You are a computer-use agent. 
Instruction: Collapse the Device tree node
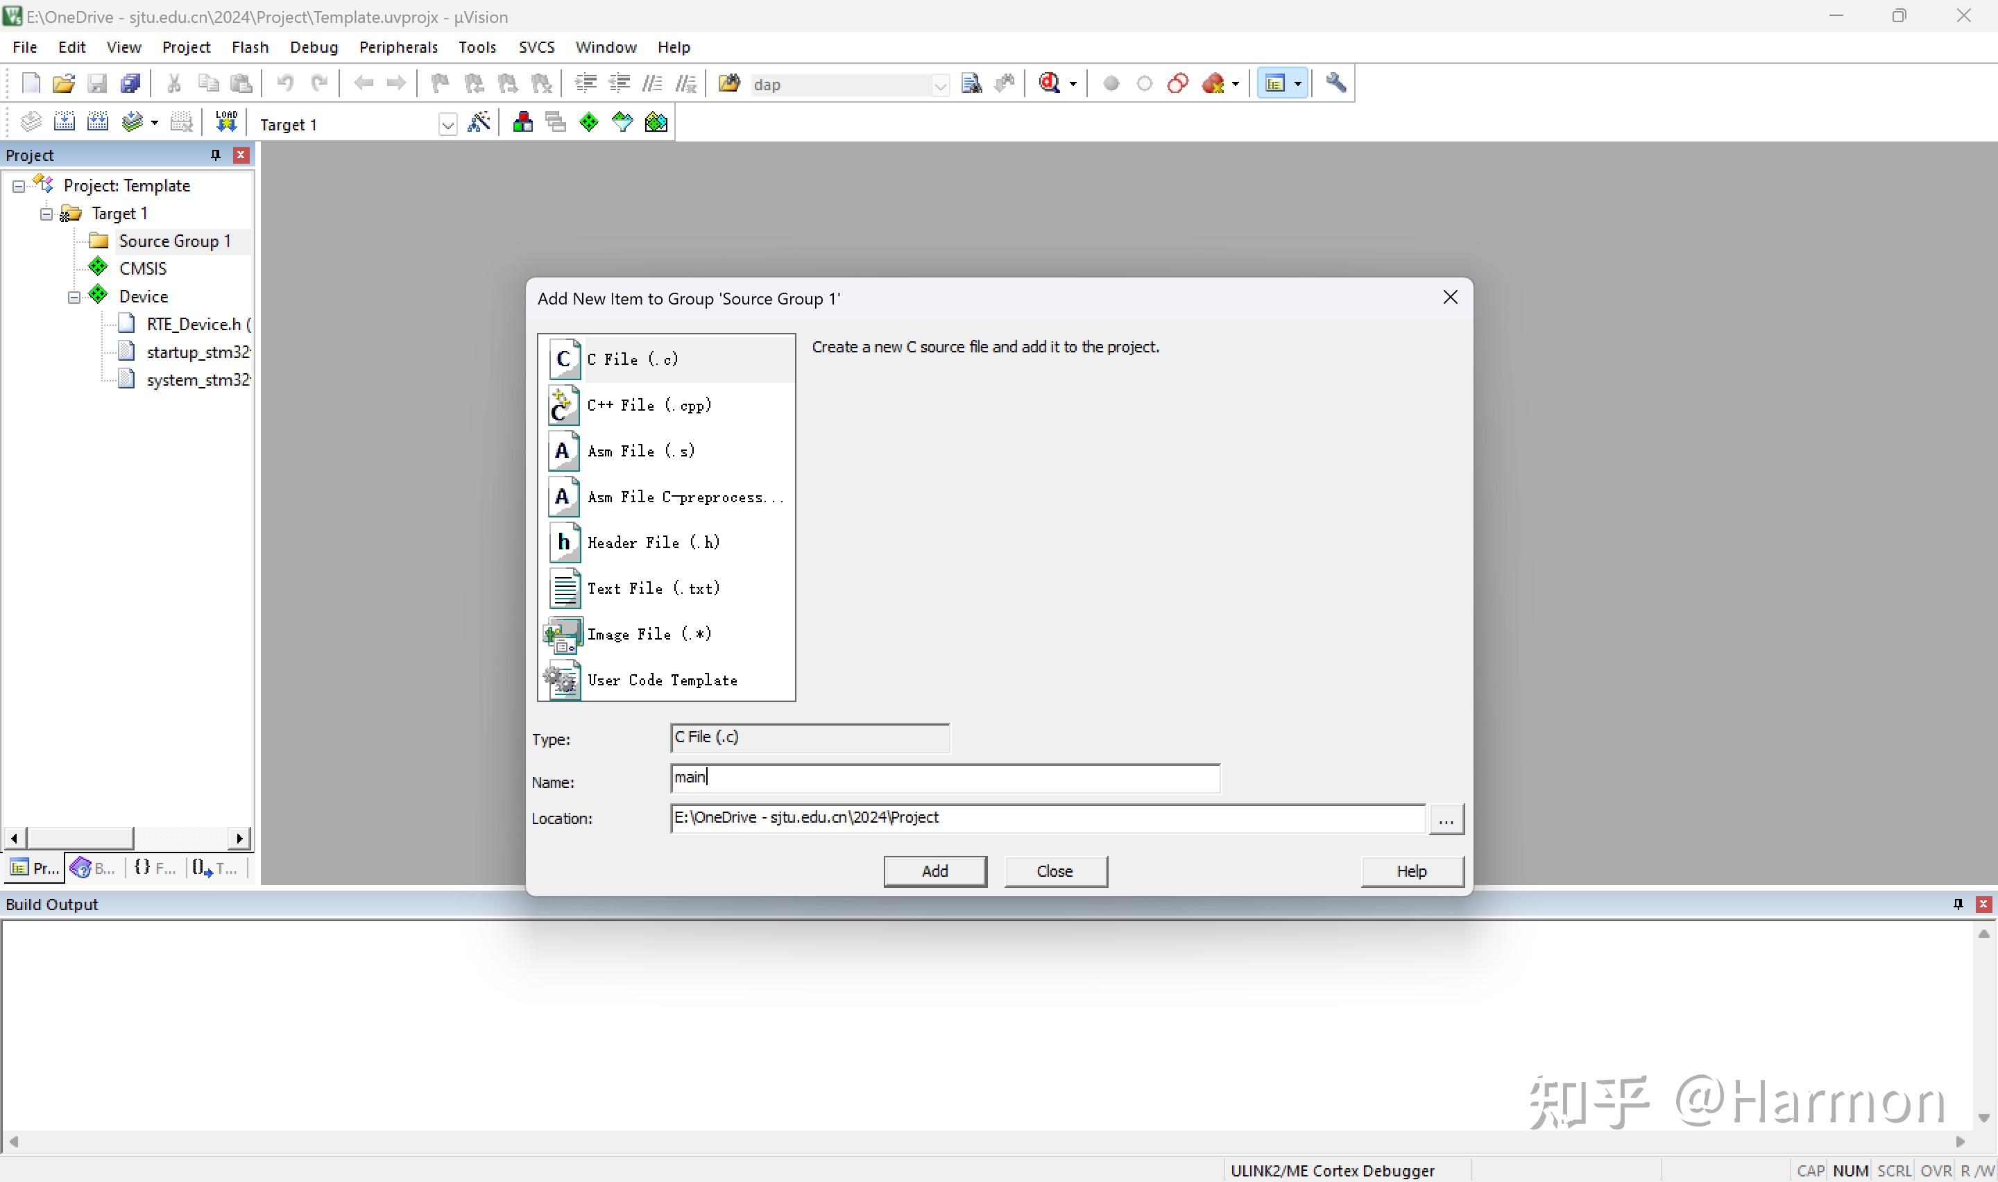click(74, 295)
